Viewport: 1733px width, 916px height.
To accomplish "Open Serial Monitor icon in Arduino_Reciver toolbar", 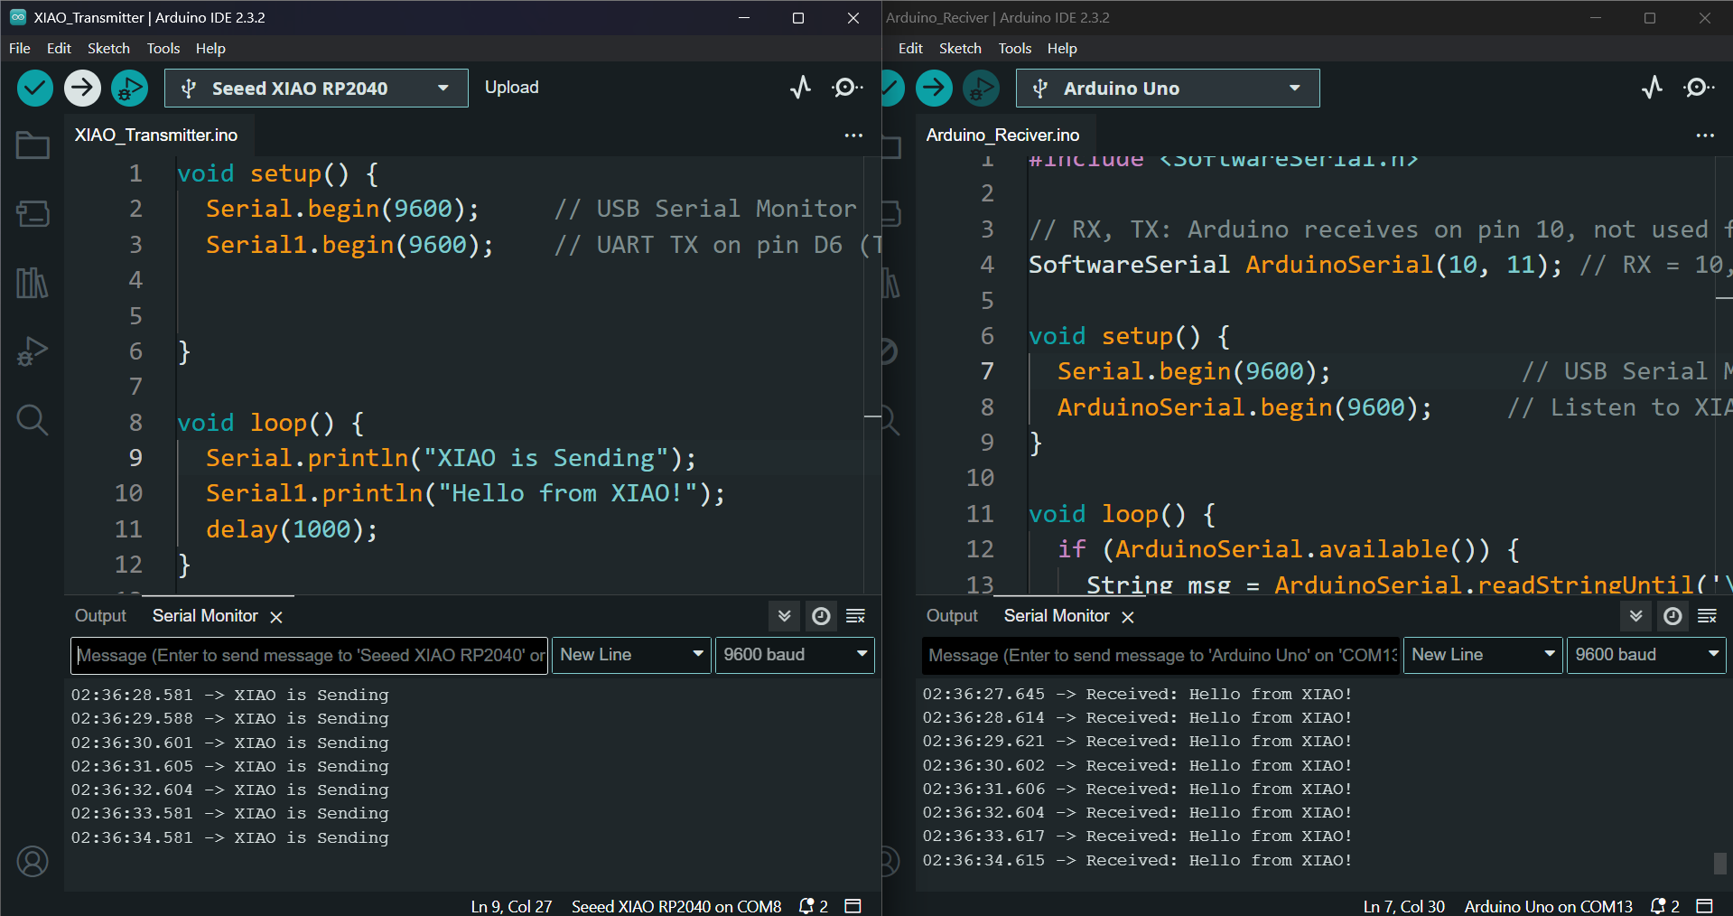I will coord(1698,88).
